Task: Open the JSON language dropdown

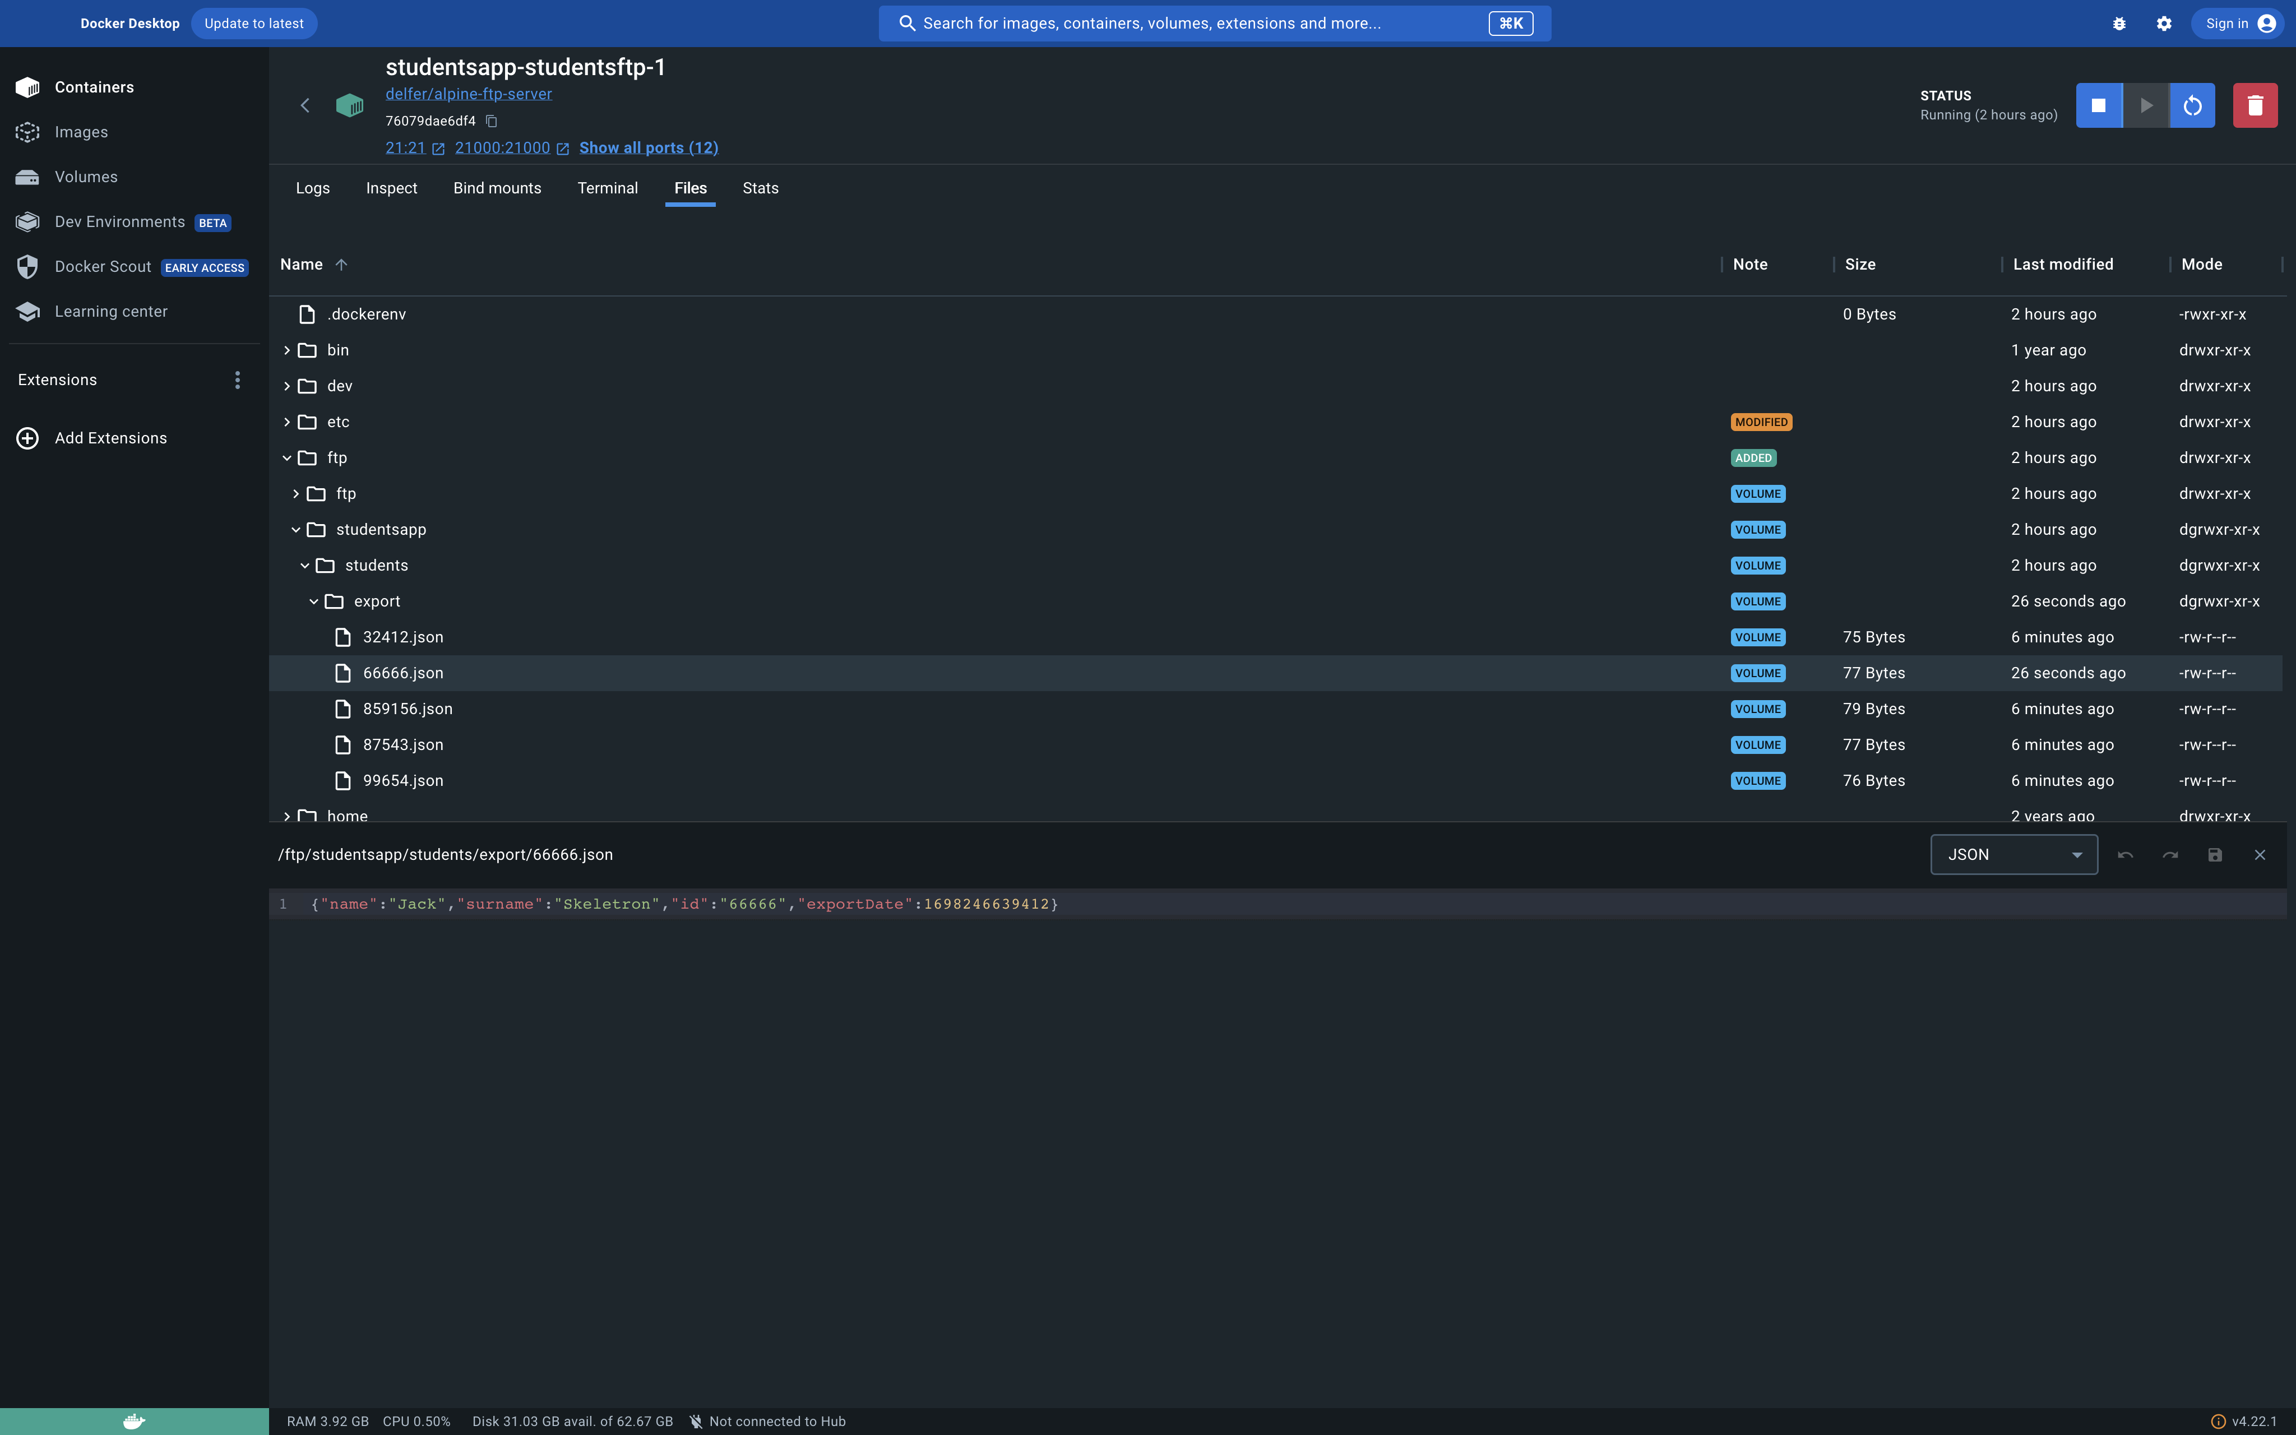Action: tap(2013, 855)
